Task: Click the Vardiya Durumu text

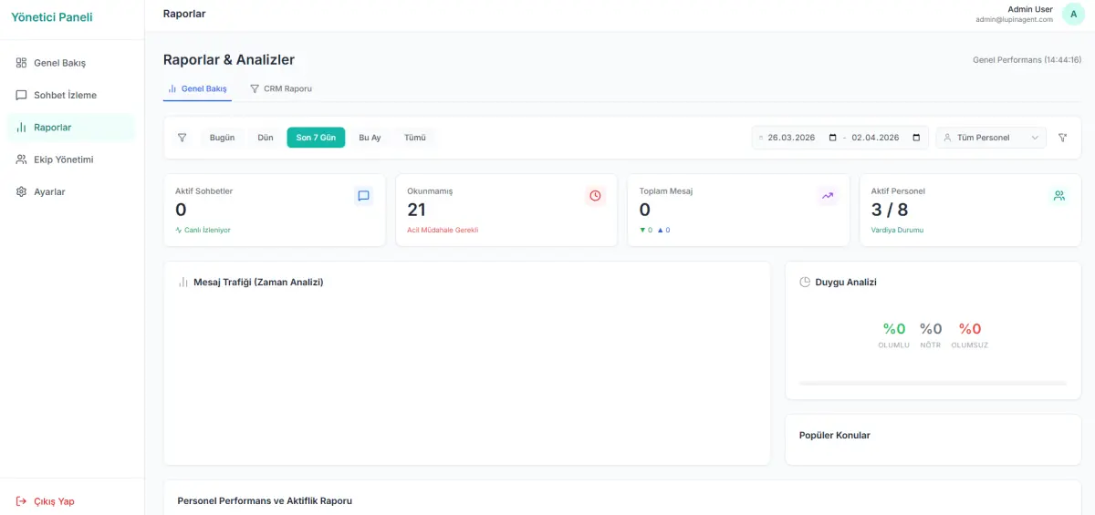Action: [x=897, y=230]
